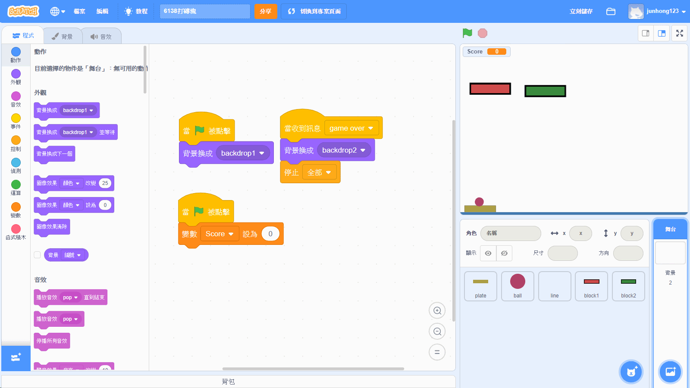Viewport: 690px width, 388px height.
Task: Open the junhong123 account dropdown
Action: 657,12
